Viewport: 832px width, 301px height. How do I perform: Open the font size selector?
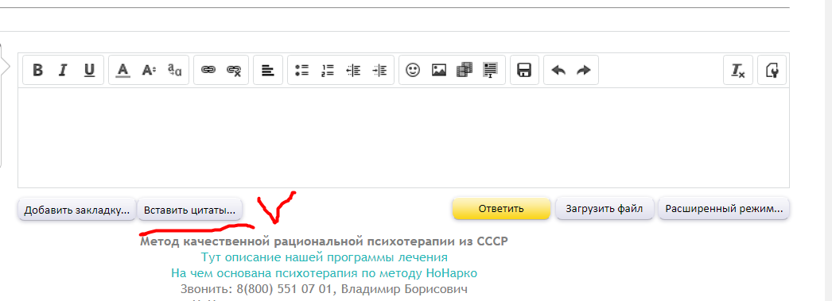point(149,70)
